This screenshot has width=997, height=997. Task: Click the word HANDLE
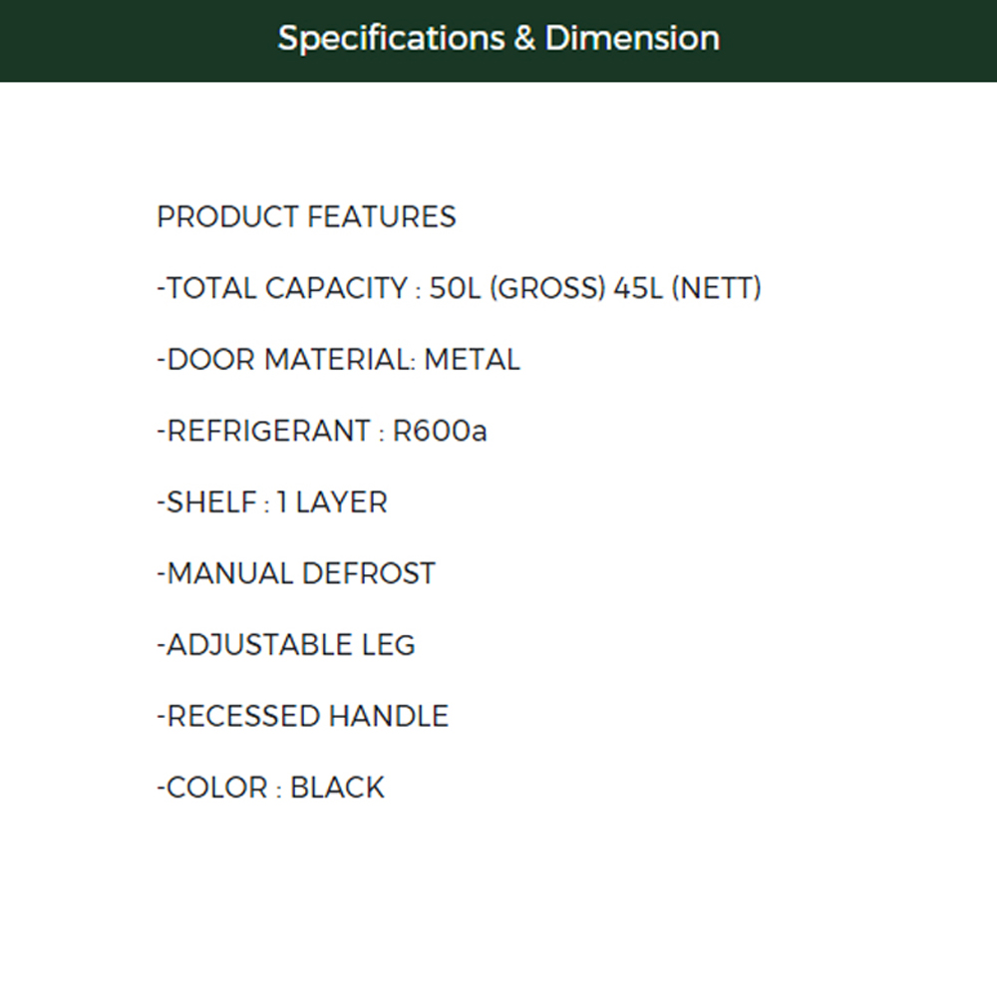pos(389,717)
